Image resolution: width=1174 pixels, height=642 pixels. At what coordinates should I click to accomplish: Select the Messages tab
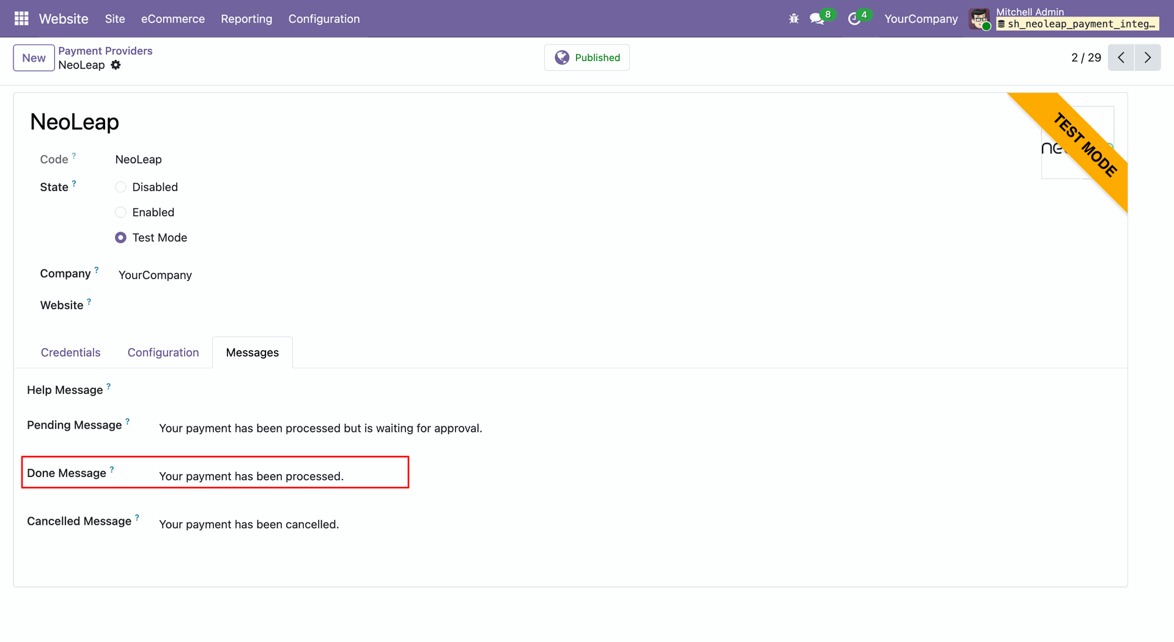tap(253, 352)
